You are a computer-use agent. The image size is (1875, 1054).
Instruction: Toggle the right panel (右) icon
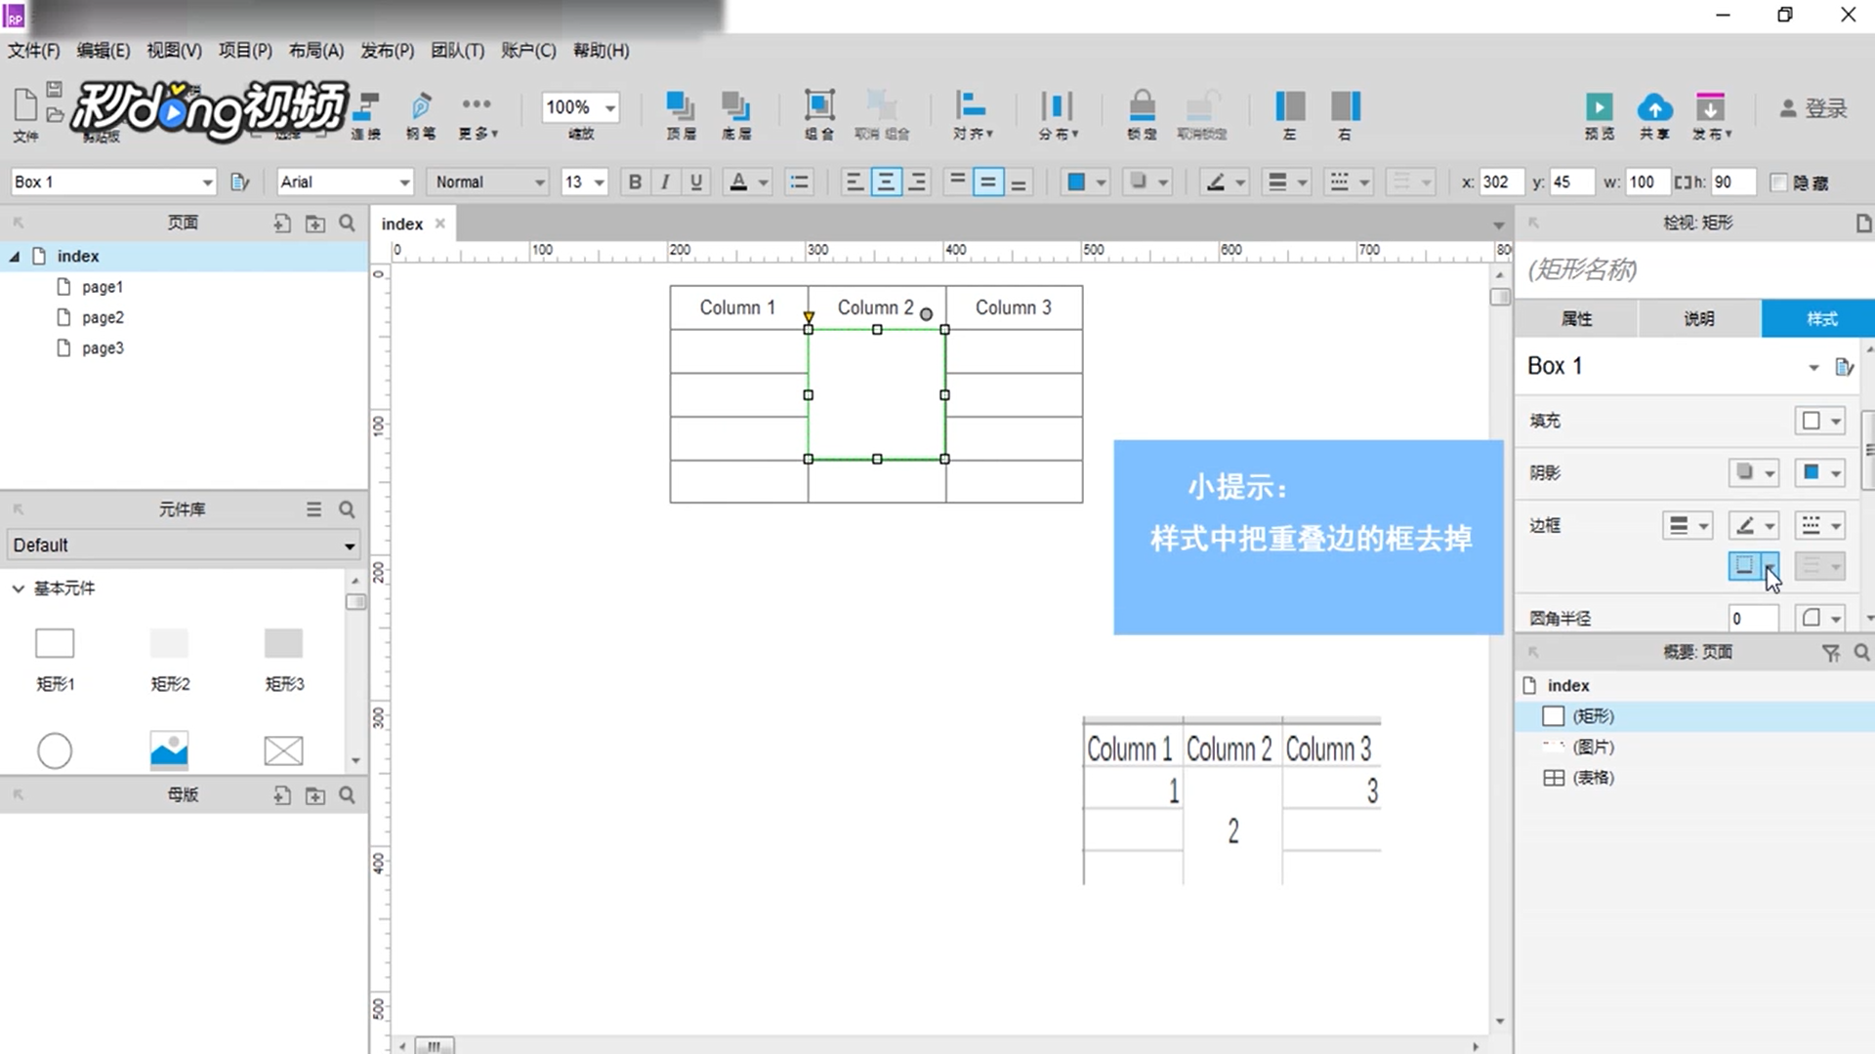click(1345, 105)
